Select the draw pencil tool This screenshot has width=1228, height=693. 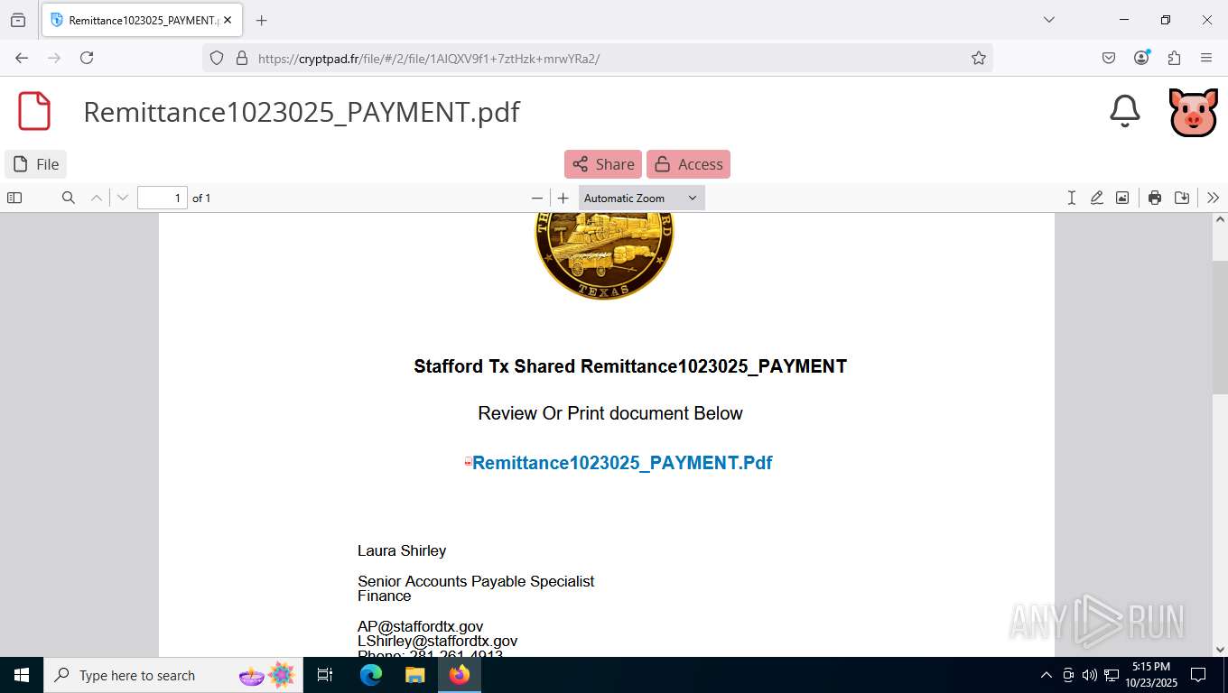click(1096, 198)
